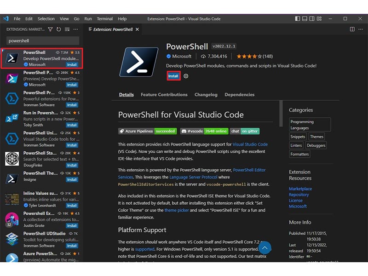Screen dimensions: 368x276
Task: Install PowerShell from the details page
Action: click(173, 76)
